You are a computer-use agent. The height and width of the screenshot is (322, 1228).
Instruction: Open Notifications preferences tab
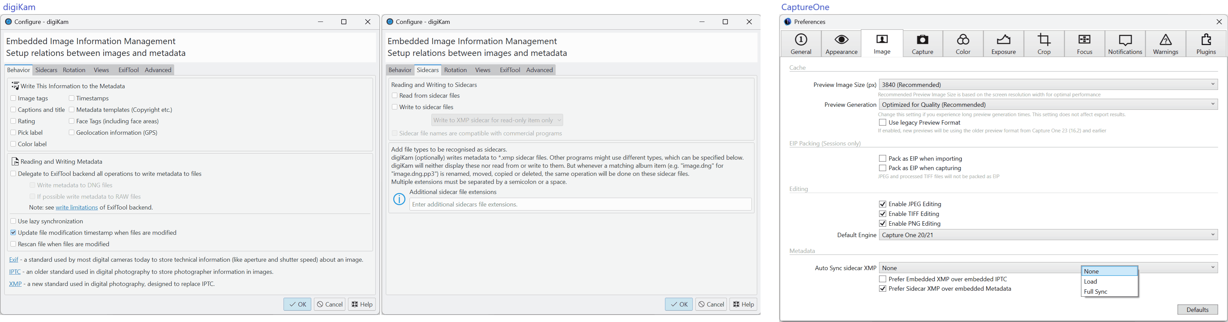[1125, 44]
